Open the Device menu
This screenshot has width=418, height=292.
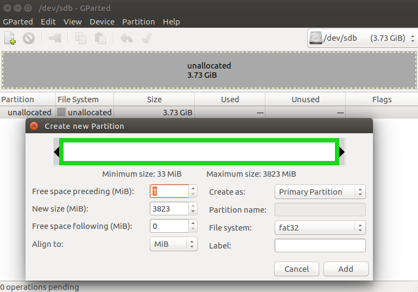coord(102,22)
